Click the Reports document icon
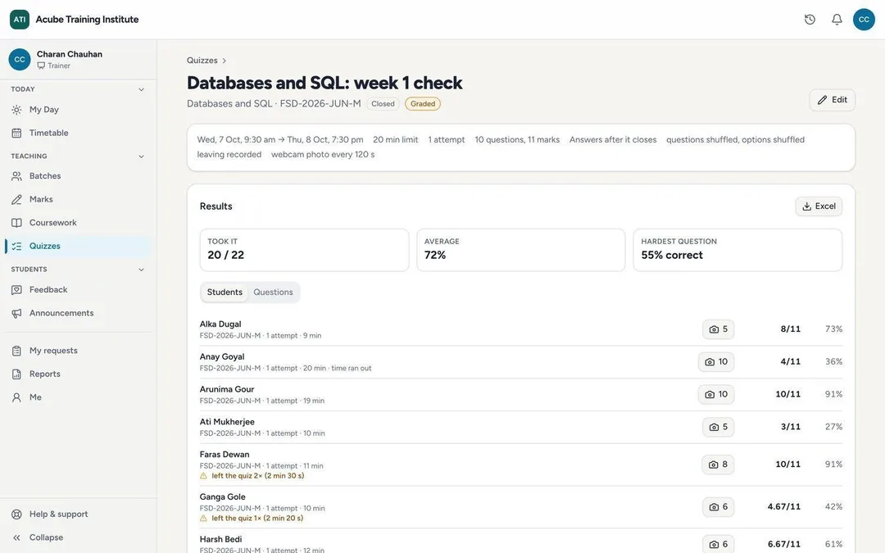This screenshot has height=553, width=885. tap(17, 374)
